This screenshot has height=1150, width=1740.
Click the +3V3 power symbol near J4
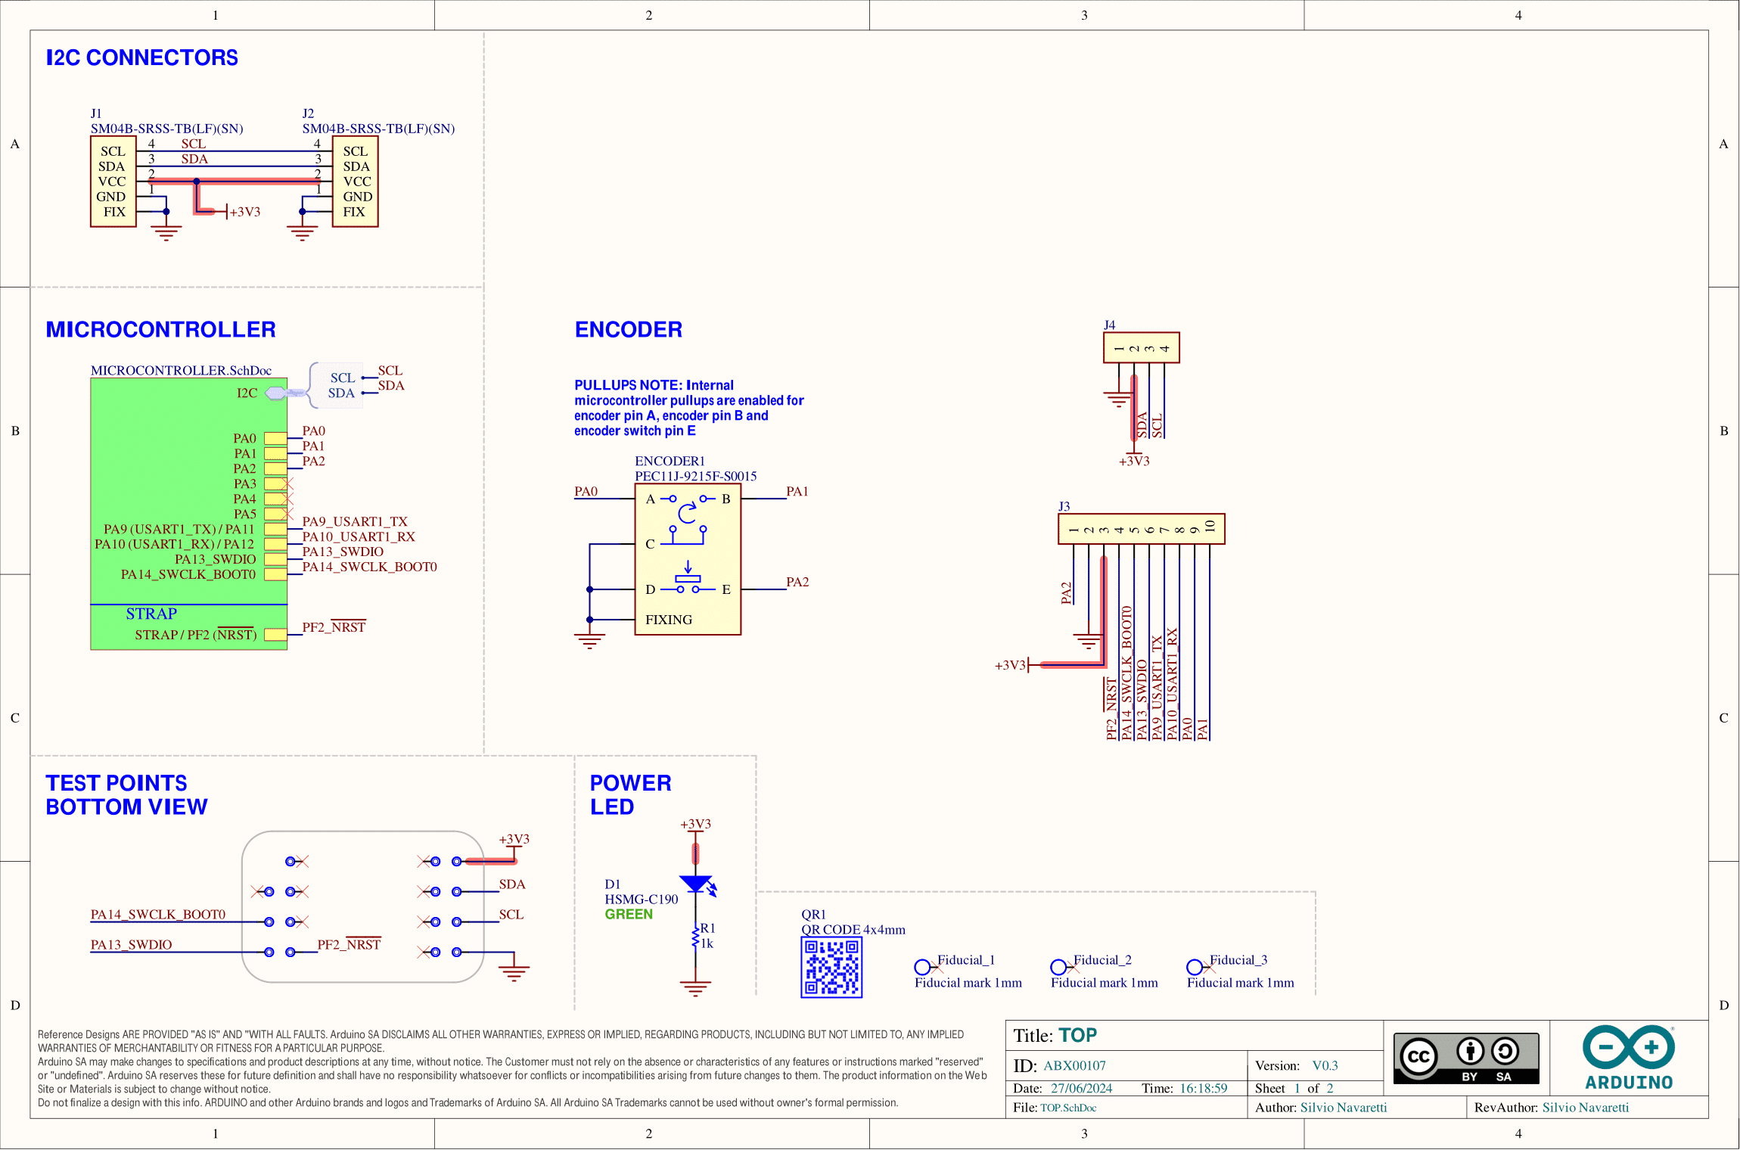[x=1133, y=454]
